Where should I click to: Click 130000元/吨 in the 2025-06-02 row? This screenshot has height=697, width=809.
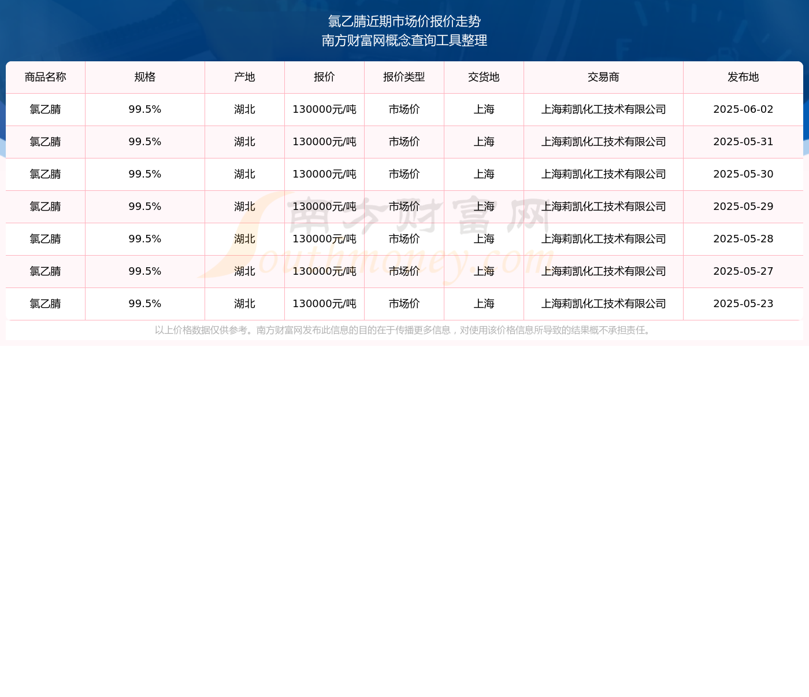point(324,109)
